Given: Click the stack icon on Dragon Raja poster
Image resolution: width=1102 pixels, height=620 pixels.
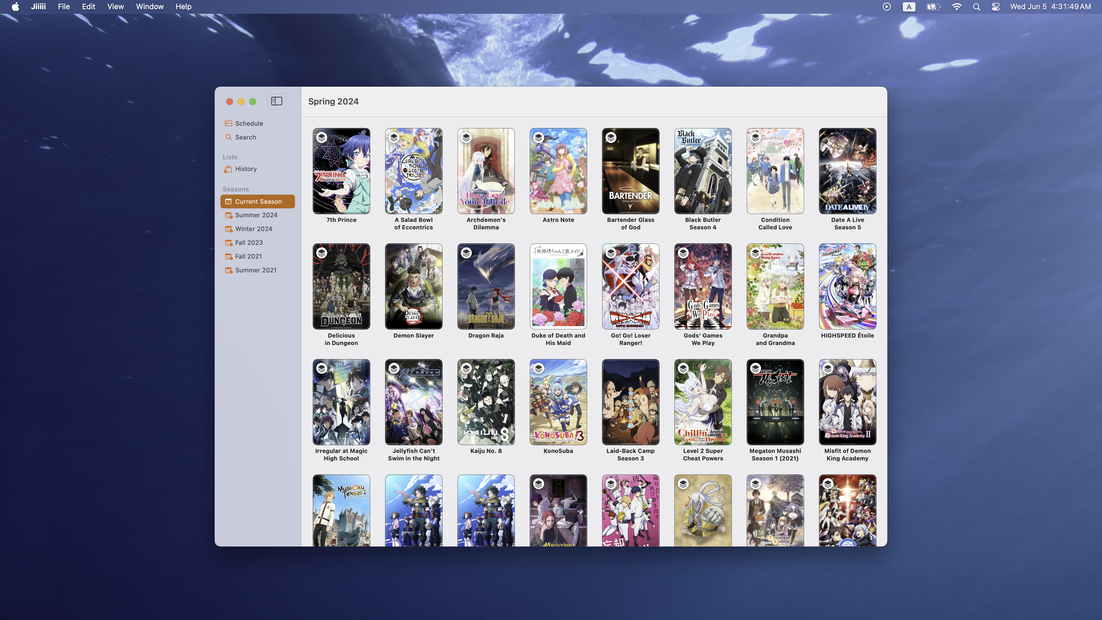Looking at the screenshot, I should (466, 253).
